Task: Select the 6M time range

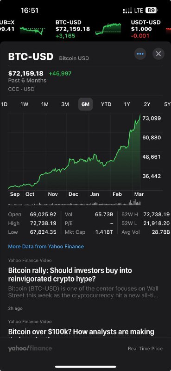Action: click(x=85, y=104)
